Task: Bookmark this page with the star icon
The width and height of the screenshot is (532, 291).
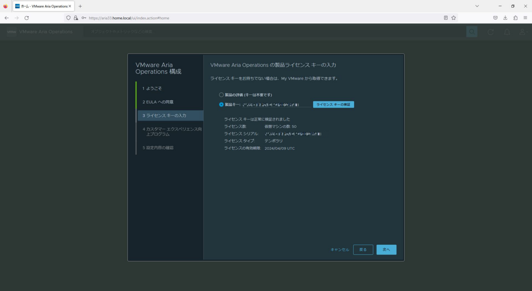Action: (x=454, y=18)
